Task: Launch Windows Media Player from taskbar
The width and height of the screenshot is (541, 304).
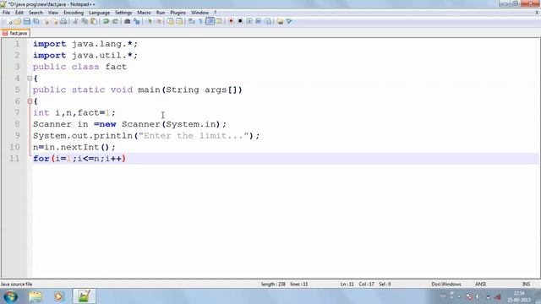Action: (x=58, y=296)
